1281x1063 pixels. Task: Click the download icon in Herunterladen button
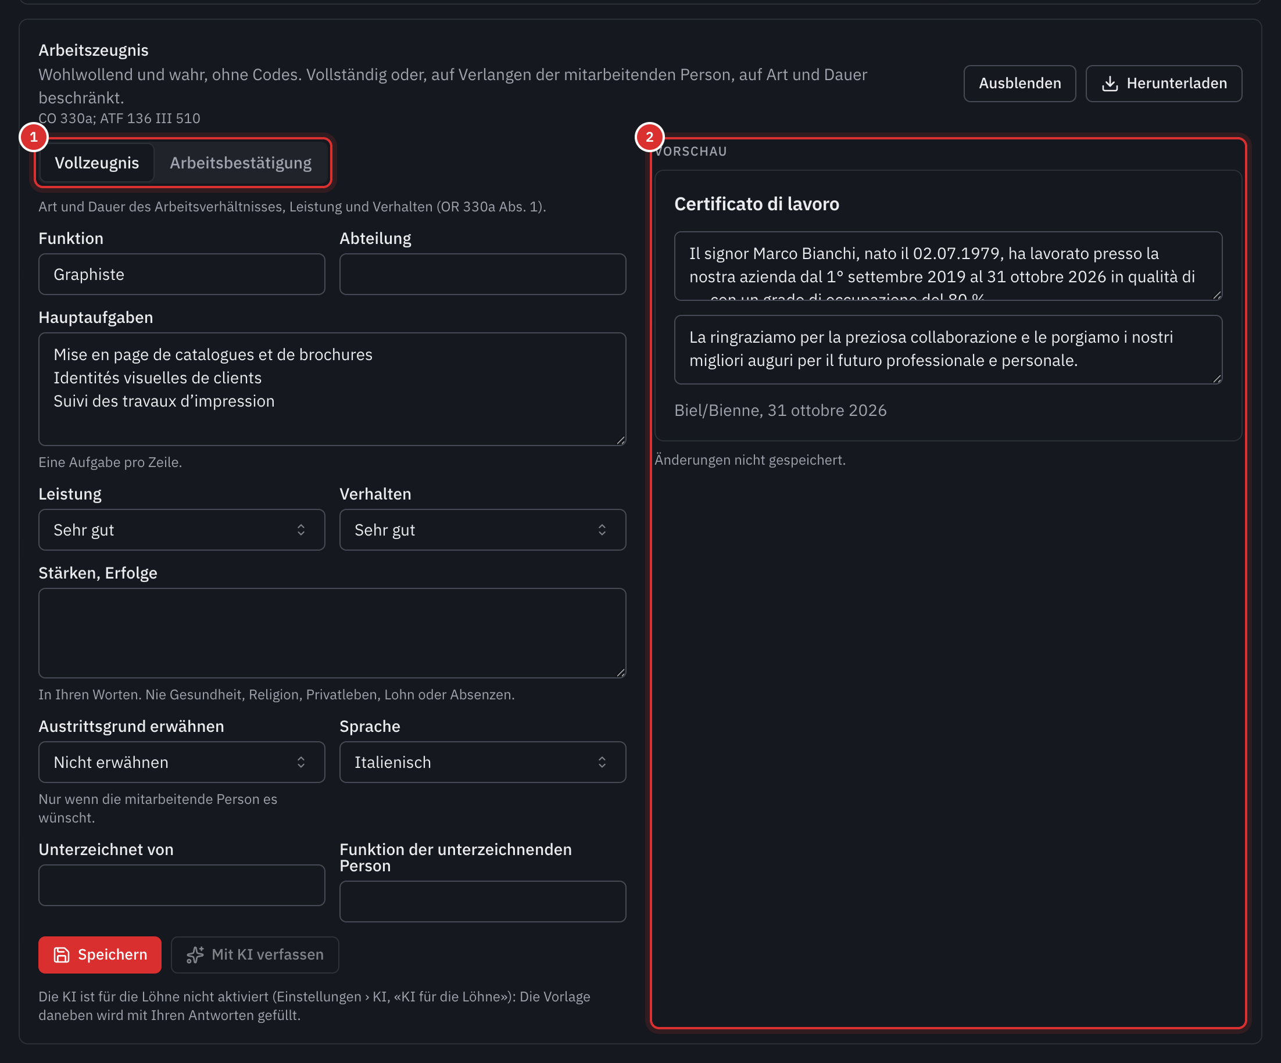[1110, 84]
